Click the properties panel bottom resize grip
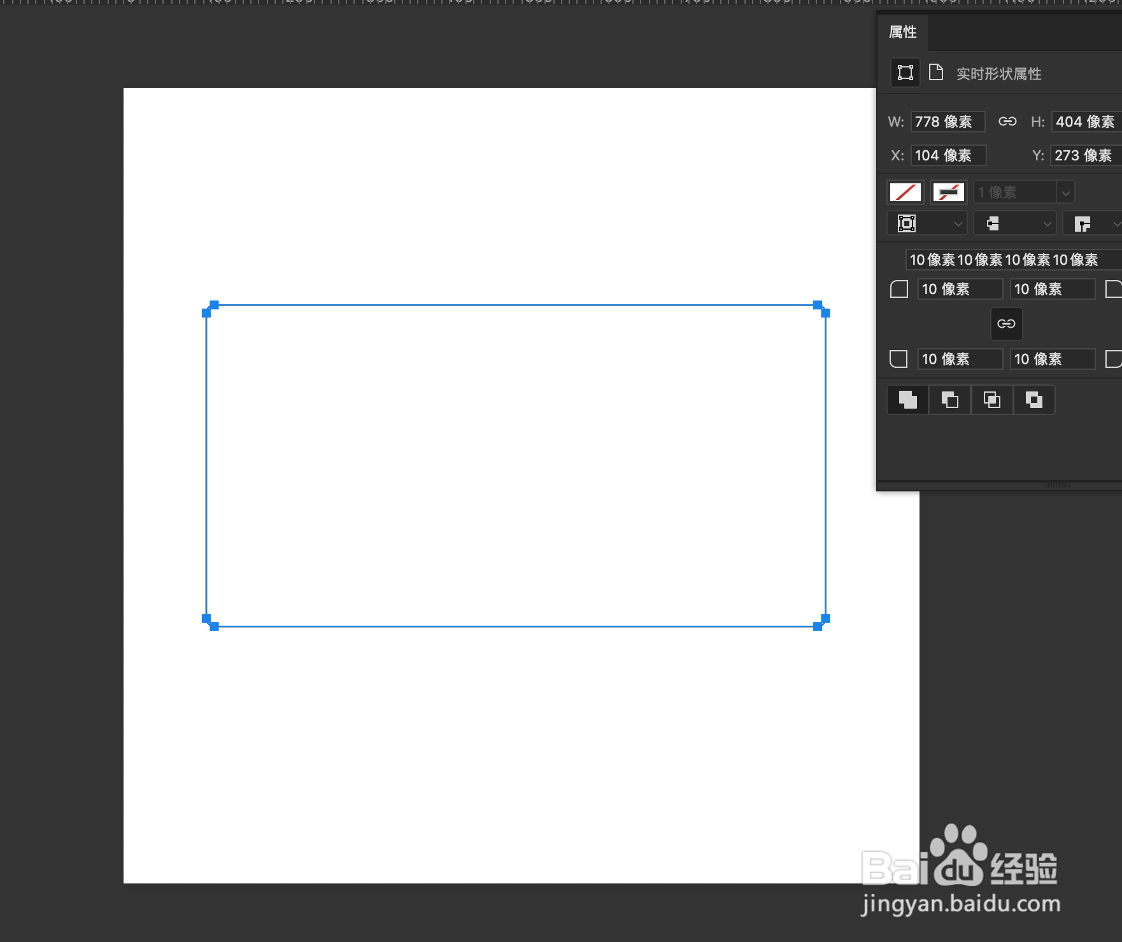The height and width of the screenshot is (942, 1122). (x=1057, y=485)
